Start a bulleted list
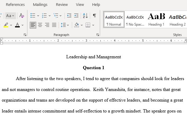Screen dimensions: 187x116 point(33,16)
